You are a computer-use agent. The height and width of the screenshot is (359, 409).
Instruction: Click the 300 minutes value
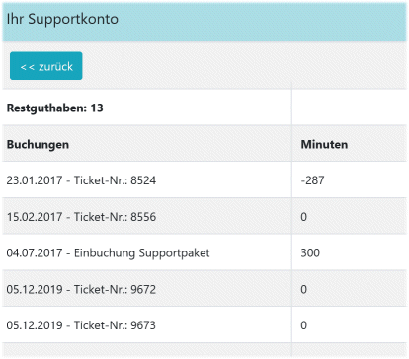coord(310,252)
